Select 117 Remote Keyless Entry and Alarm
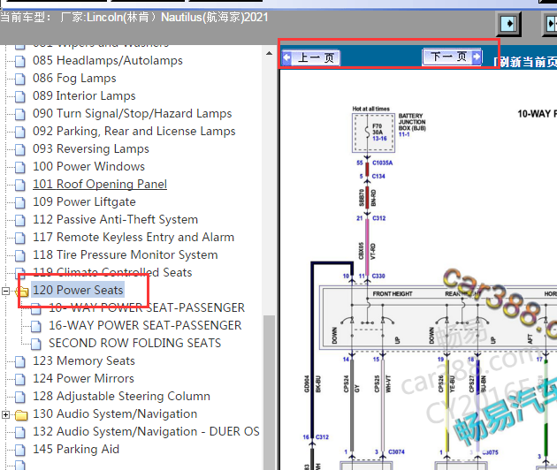This screenshot has width=557, height=470. click(x=134, y=237)
